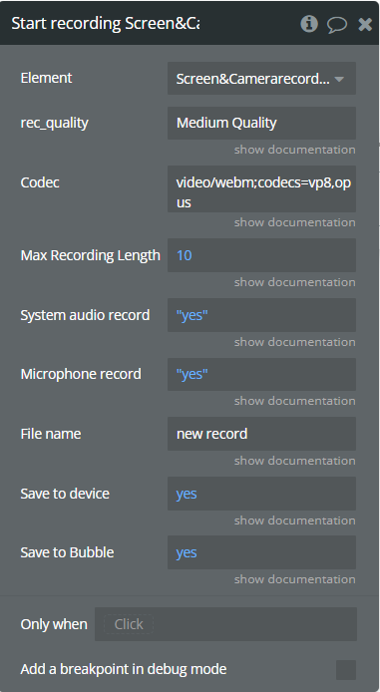Change the File name field
The width and height of the screenshot is (380, 692).
point(261,434)
